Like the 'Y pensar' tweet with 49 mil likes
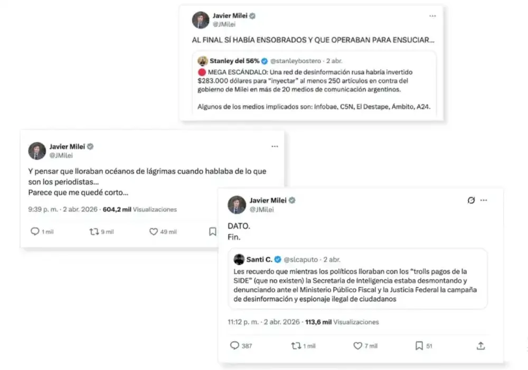Viewport: 528px width, 370px height. [x=154, y=231]
